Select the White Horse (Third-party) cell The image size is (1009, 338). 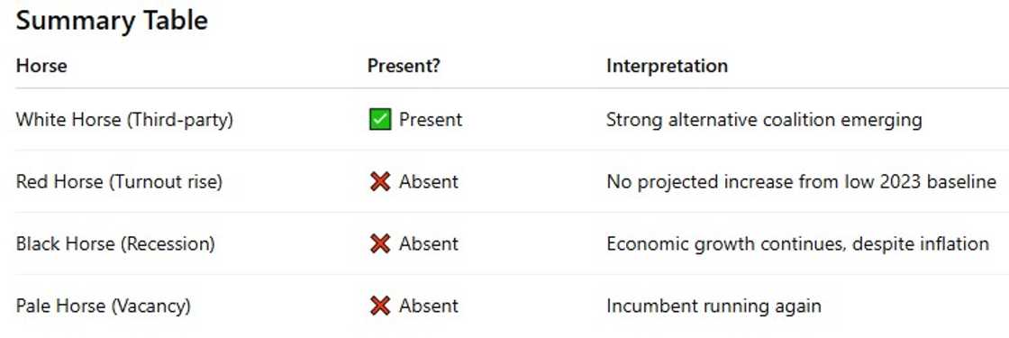tap(124, 120)
